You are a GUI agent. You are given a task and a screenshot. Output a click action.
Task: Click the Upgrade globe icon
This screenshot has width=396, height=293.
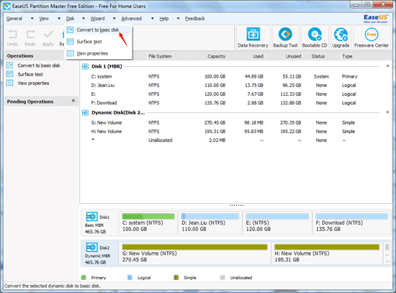[341, 35]
